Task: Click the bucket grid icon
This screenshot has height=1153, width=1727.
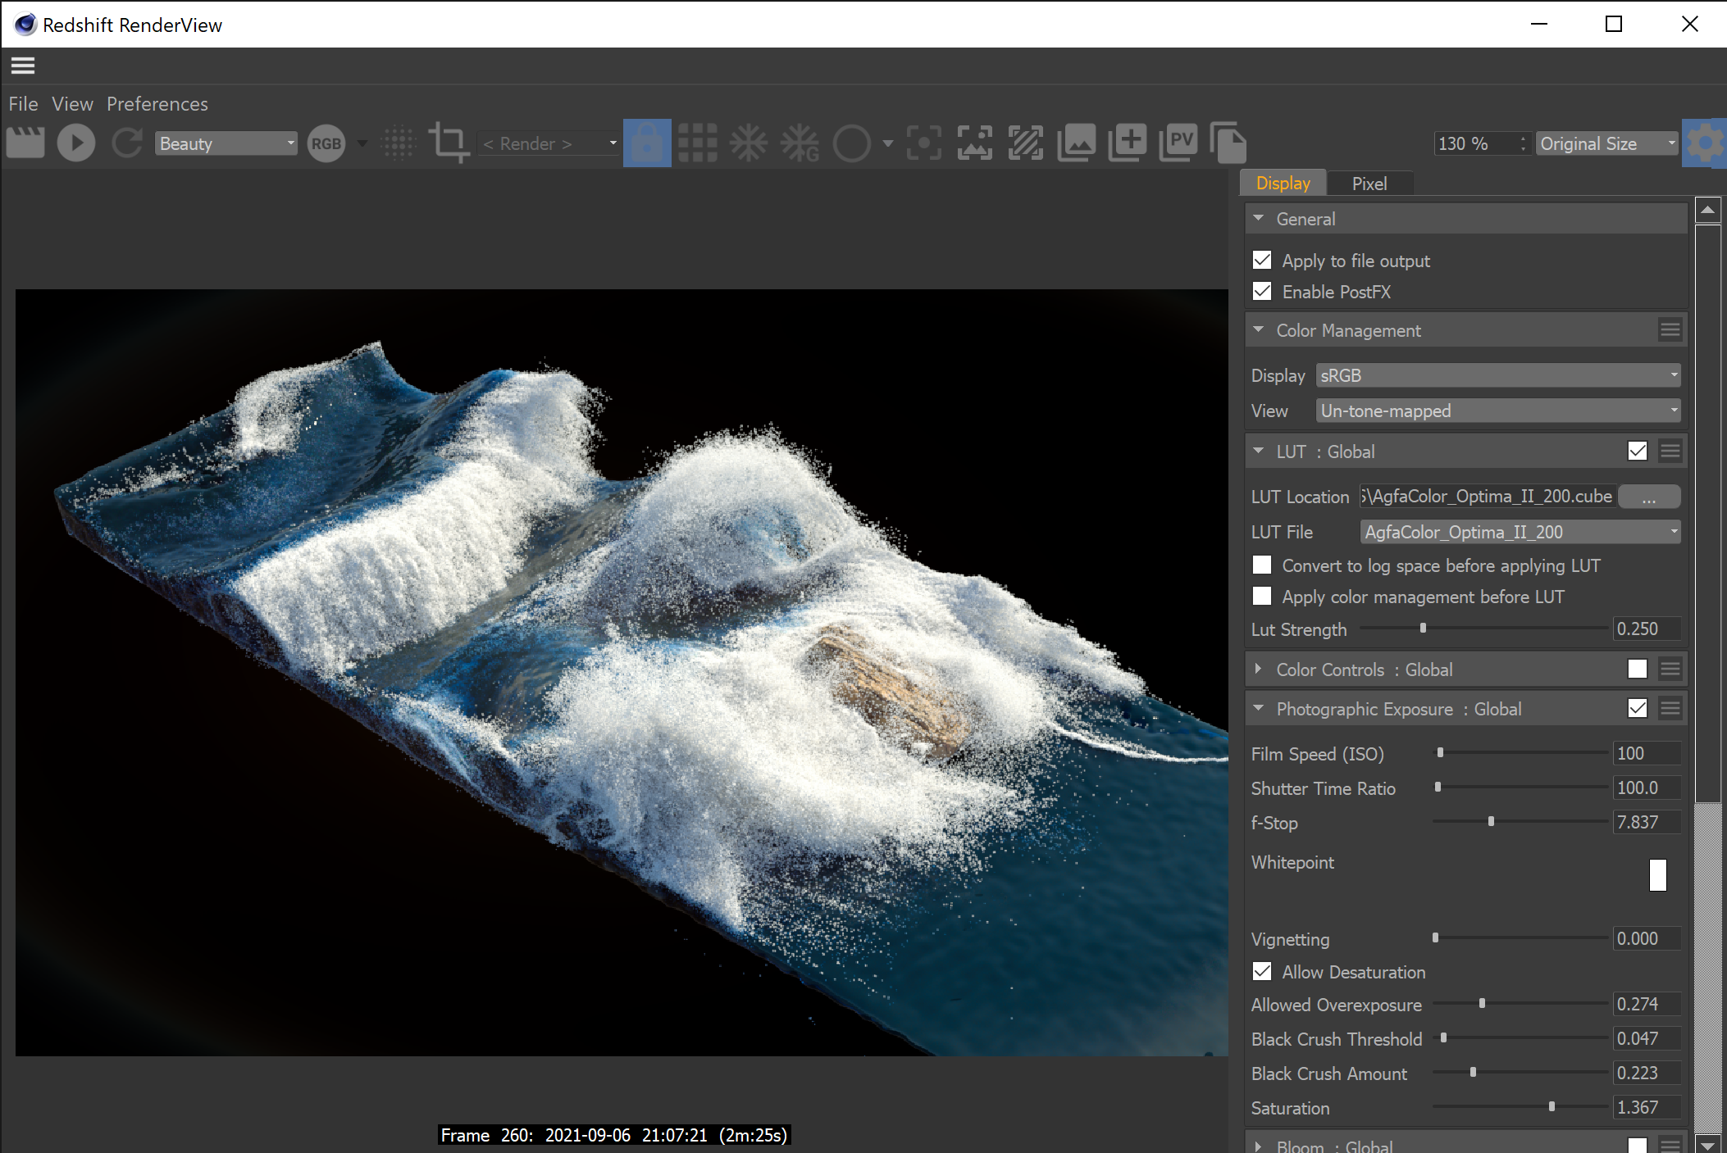Action: point(698,143)
